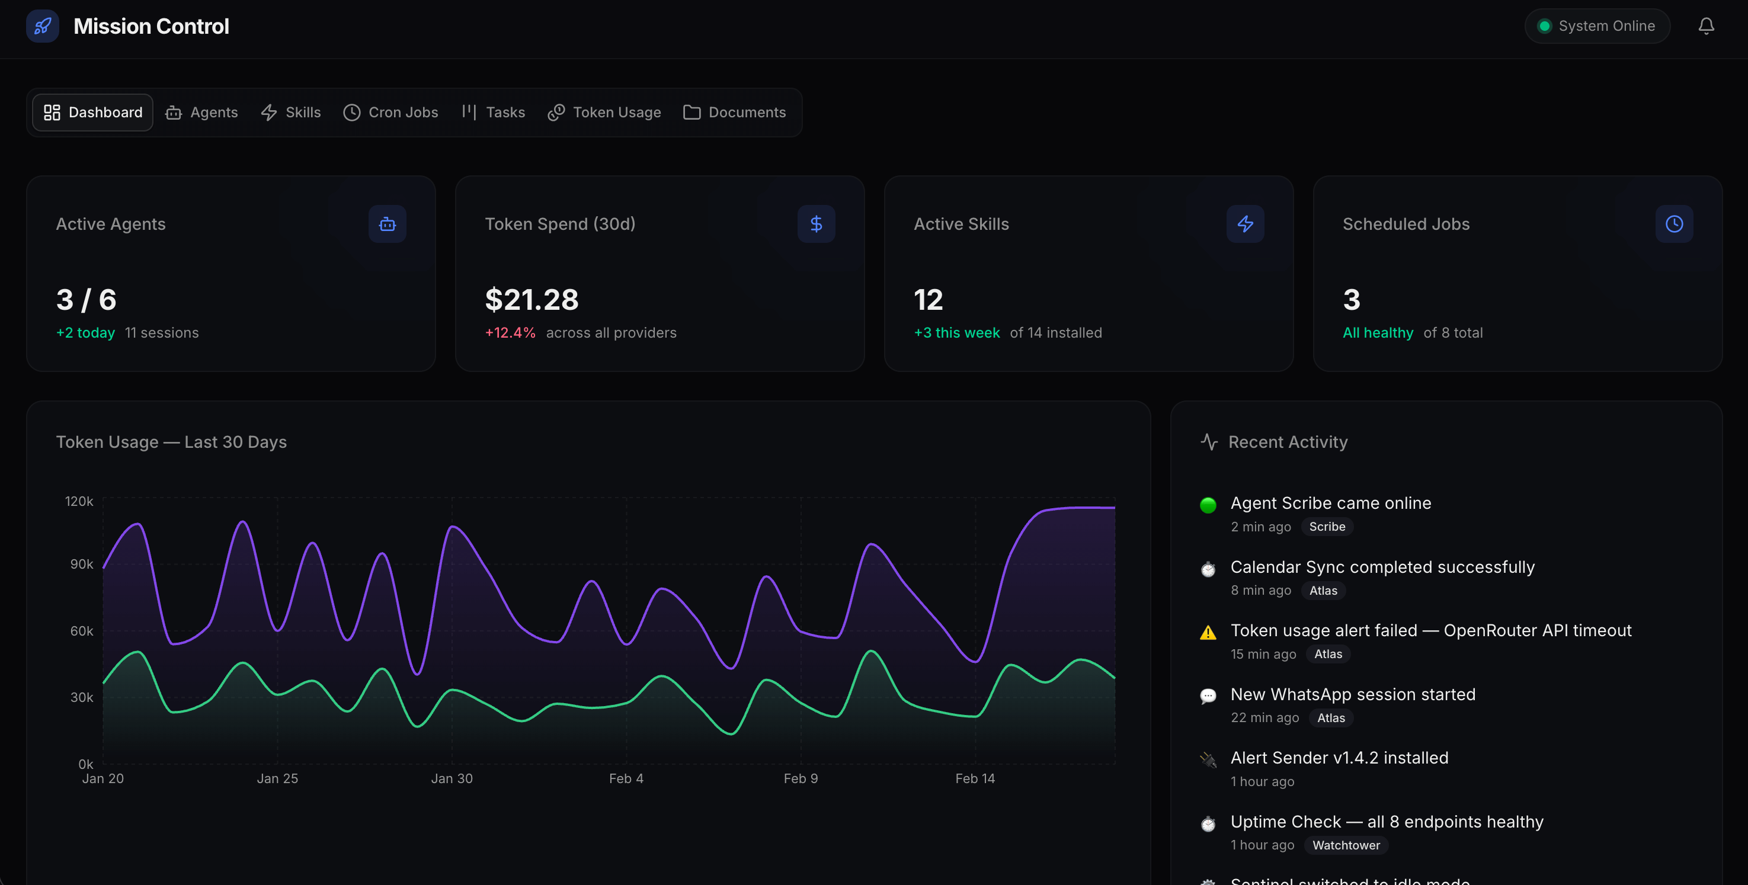
Task: Select the Atlas tag on Calendar Sync entry
Action: point(1323,590)
